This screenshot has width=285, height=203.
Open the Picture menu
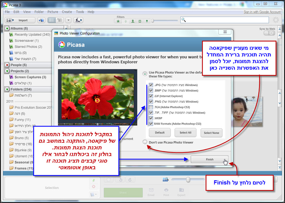click(x=53, y=12)
